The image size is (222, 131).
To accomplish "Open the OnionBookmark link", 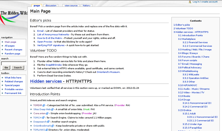I will [42, 126].
